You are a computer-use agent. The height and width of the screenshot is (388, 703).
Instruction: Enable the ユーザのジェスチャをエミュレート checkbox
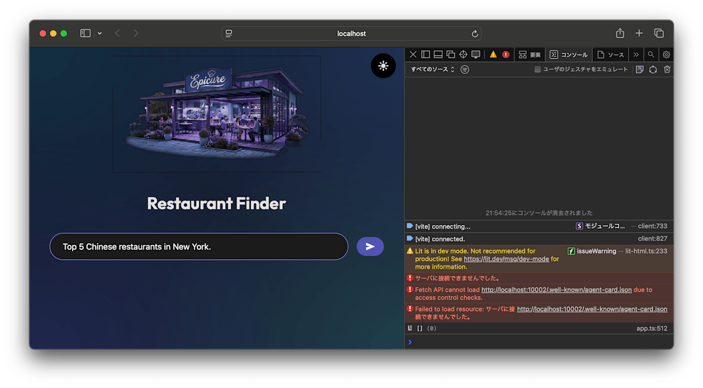(536, 69)
